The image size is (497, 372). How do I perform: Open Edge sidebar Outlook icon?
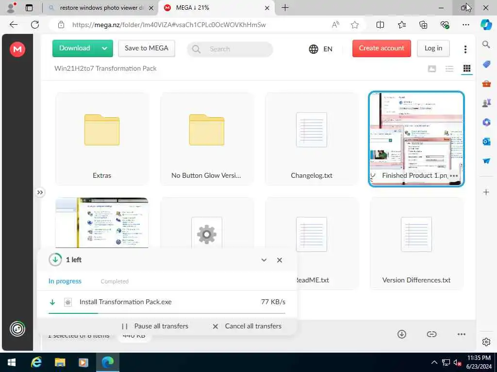[x=486, y=141]
